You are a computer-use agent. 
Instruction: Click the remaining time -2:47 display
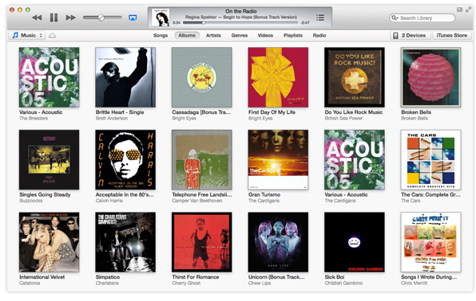click(305, 23)
